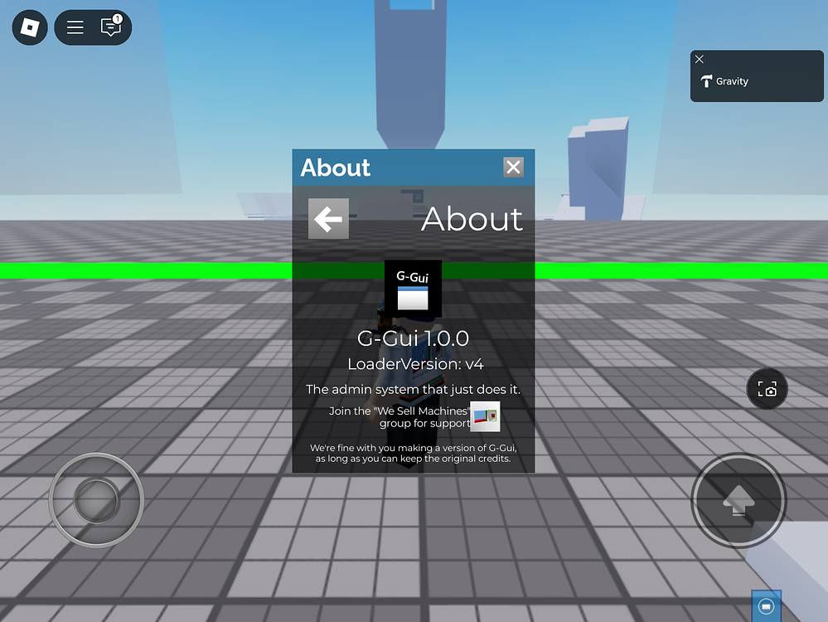The height and width of the screenshot is (622, 828).
Task: Open the We Sell Machines group thumbnail
Action: pos(485,416)
